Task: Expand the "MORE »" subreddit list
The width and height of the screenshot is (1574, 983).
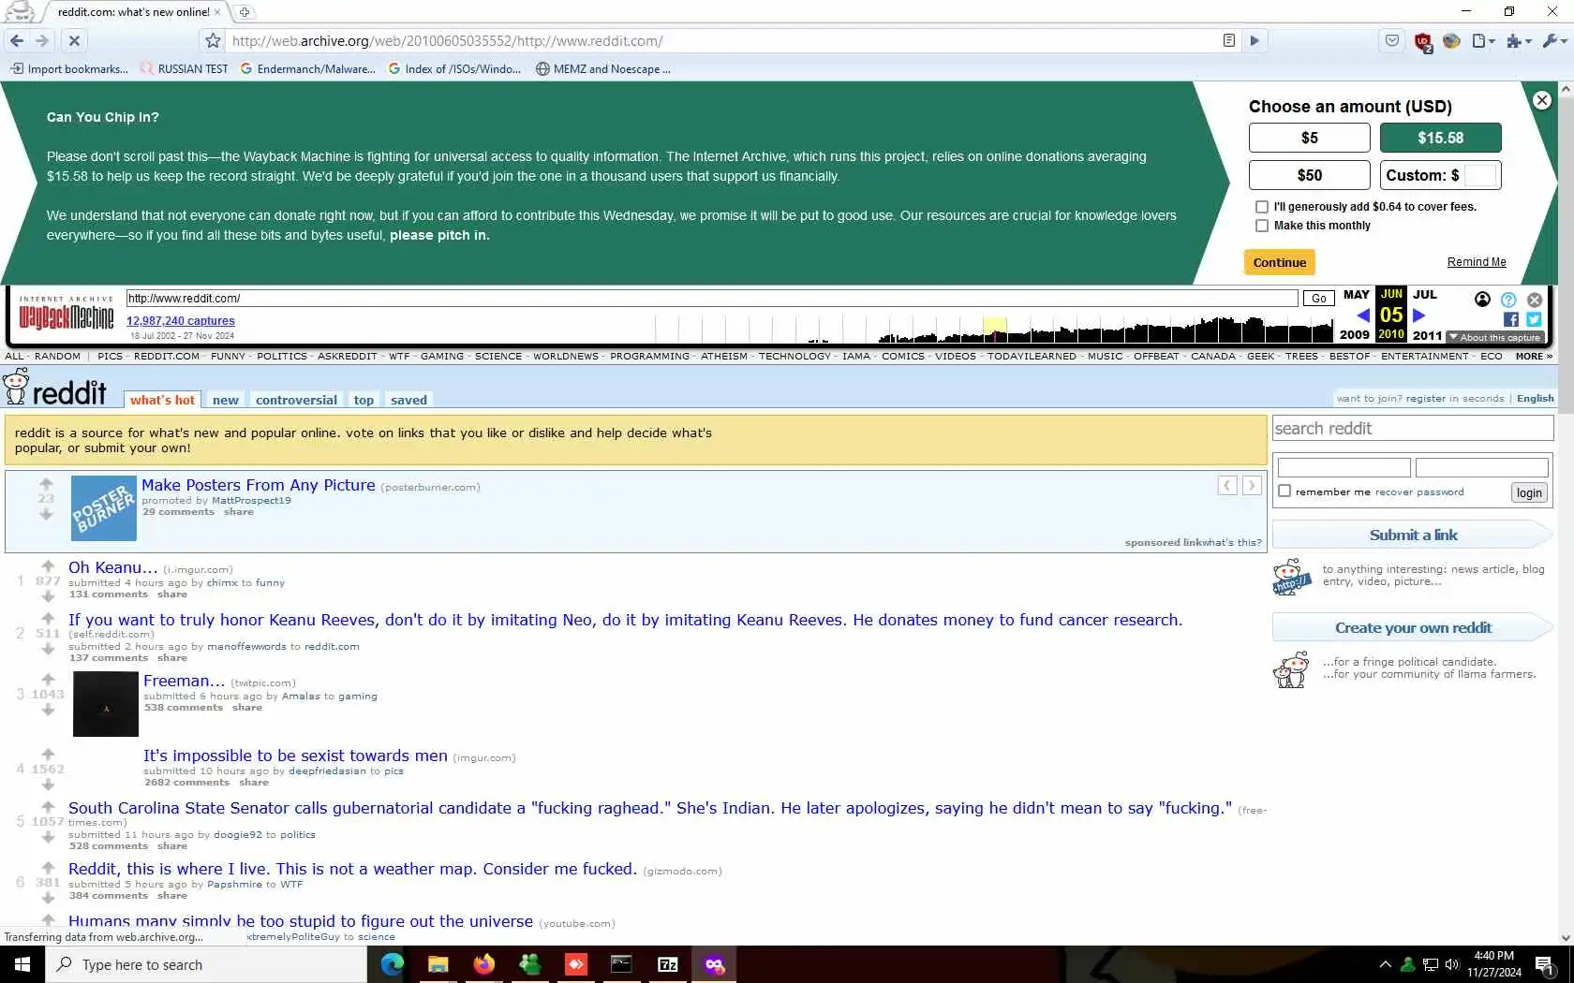Action: pyautogui.click(x=1534, y=356)
